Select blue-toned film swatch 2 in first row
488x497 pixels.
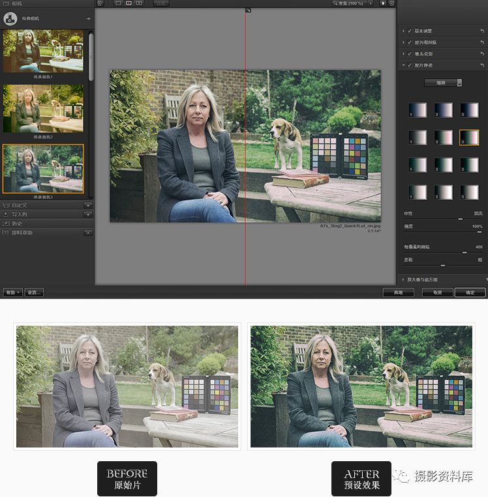click(x=443, y=110)
